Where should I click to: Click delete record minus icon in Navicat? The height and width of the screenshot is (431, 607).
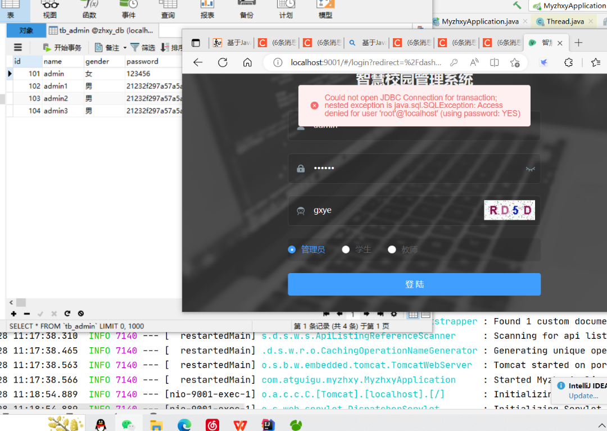pos(26,314)
